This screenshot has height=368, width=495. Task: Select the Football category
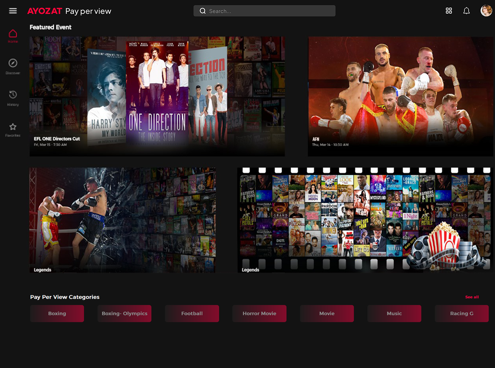[192, 314]
